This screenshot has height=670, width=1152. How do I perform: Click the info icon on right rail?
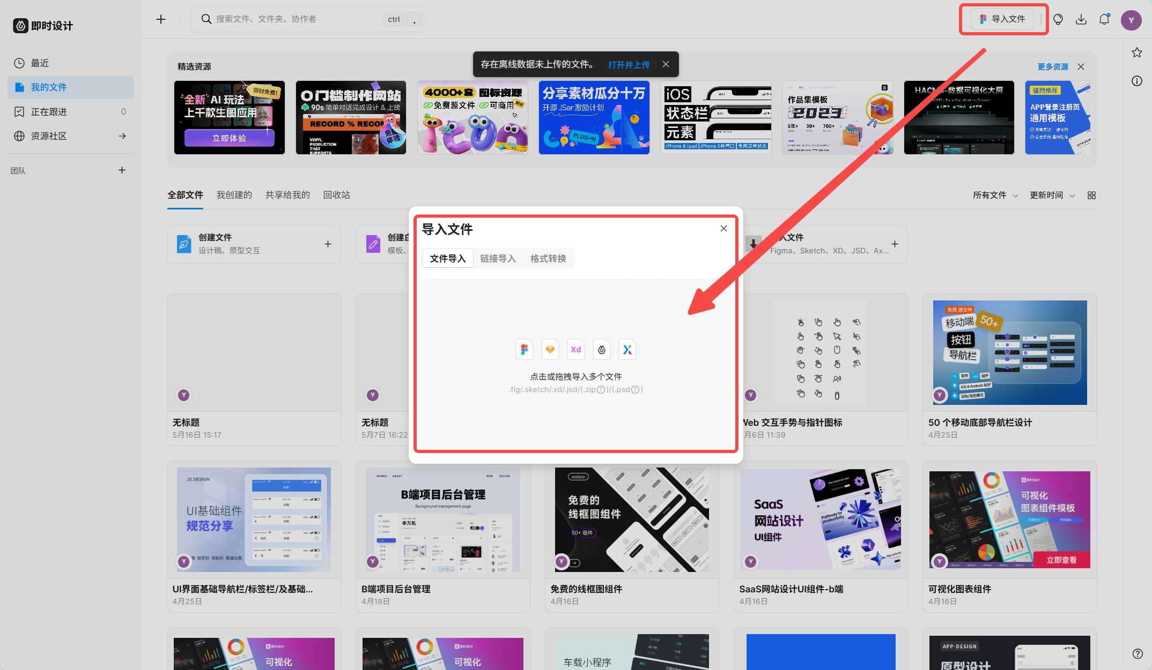(x=1137, y=81)
